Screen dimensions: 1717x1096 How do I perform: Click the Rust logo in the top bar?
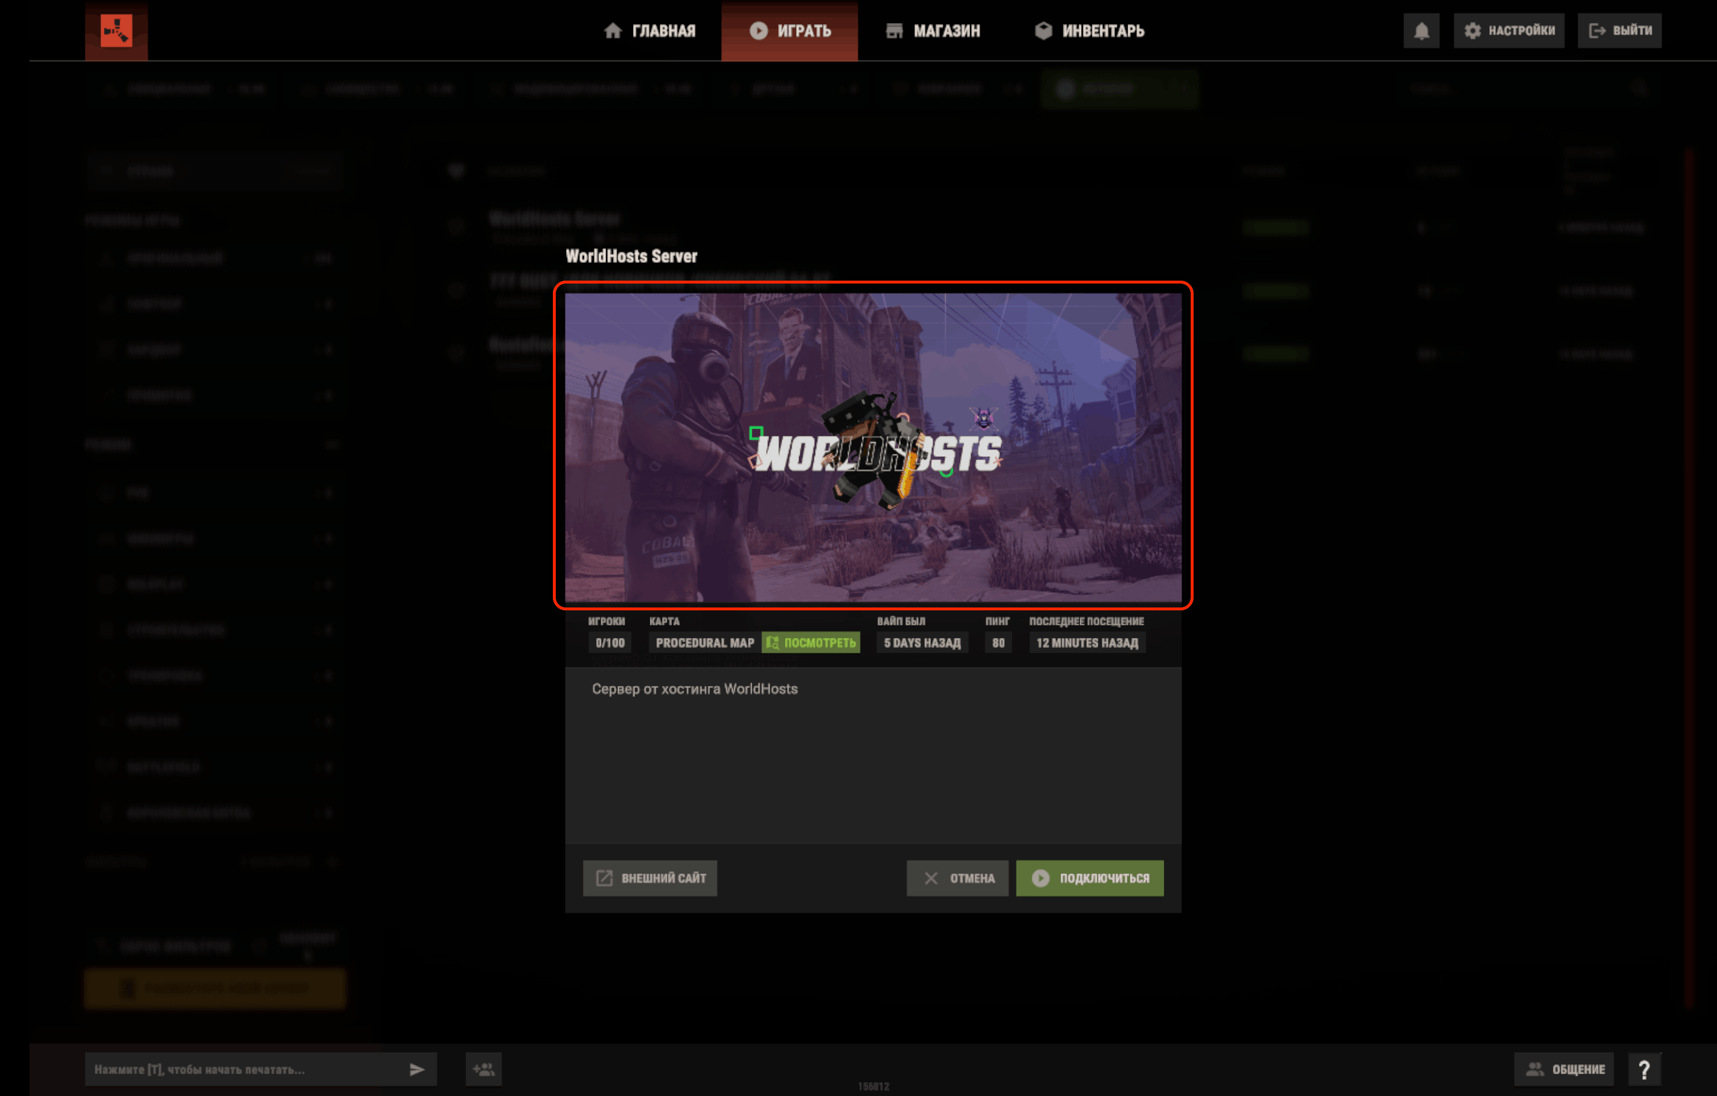[x=116, y=31]
